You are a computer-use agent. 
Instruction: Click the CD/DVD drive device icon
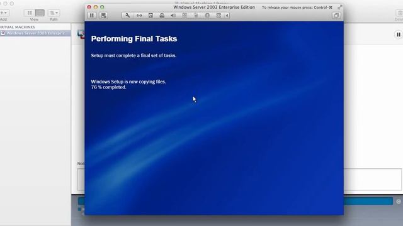pyautogui.click(x=162, y=15)
